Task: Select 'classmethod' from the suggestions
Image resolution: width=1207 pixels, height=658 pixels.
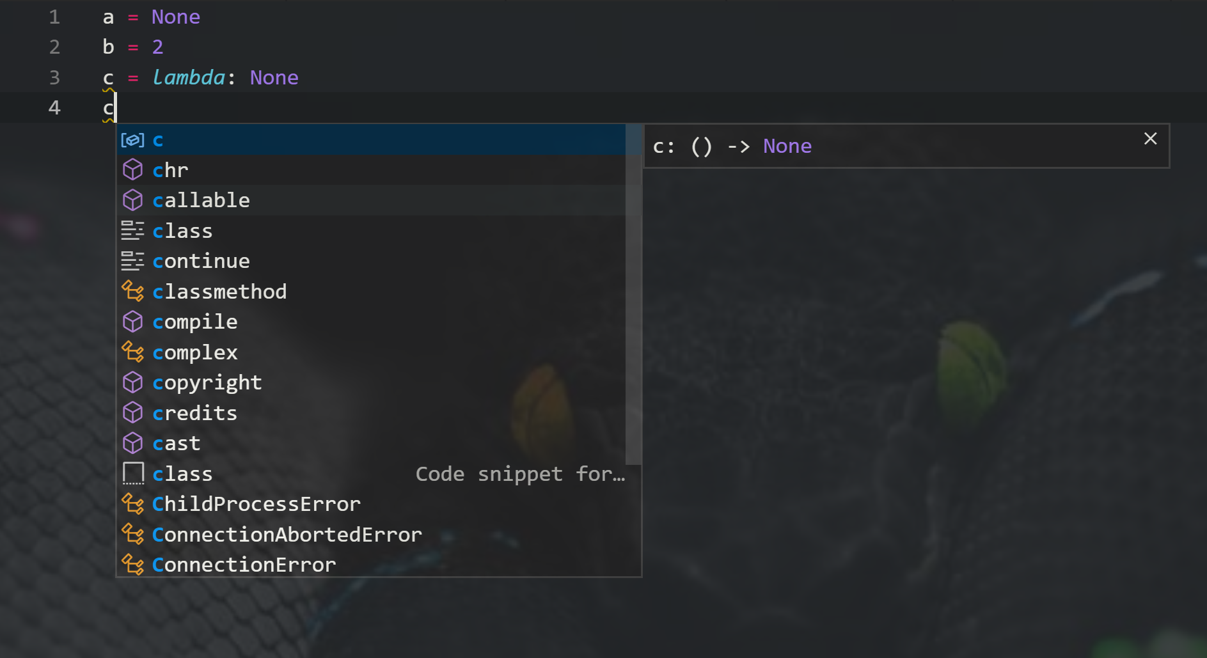Action: [x=372, y=292]
